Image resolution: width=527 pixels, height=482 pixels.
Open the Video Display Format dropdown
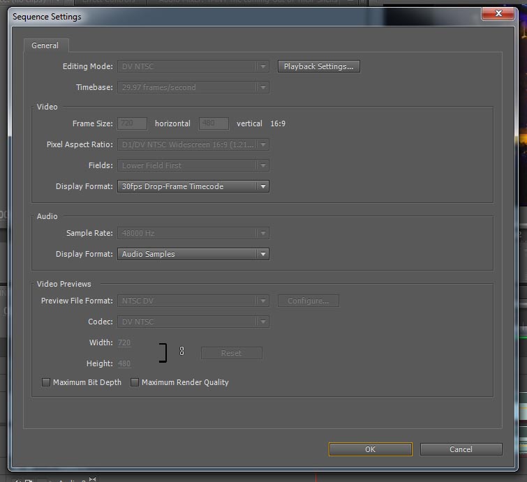(193, 186)
